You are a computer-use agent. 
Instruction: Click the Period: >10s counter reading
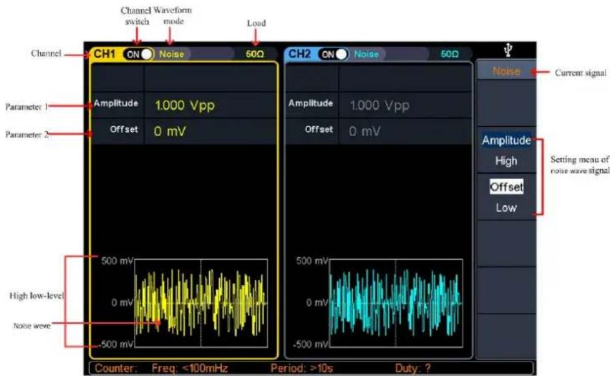[302, 368]
